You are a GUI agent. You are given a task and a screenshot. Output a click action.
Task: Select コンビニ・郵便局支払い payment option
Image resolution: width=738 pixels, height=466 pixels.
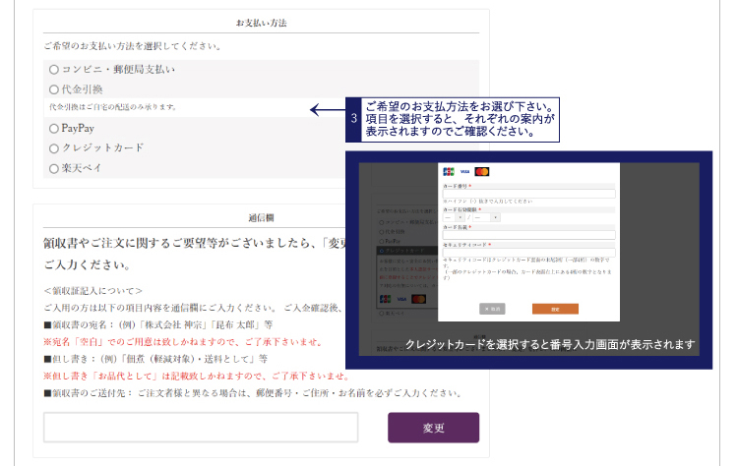[53, 70]
